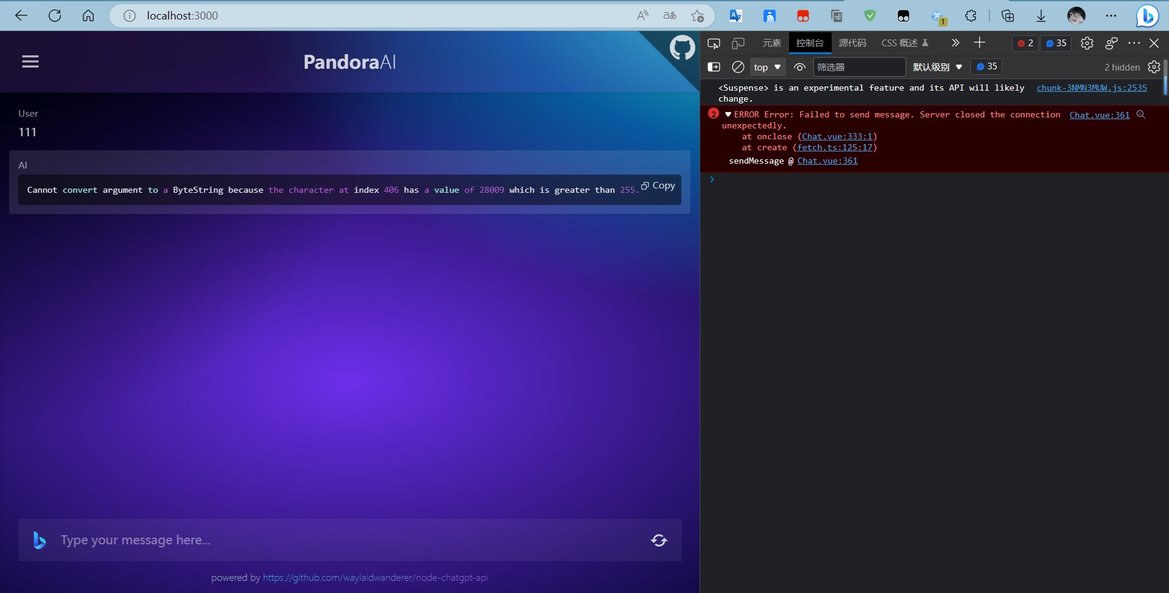Activate the DevTools inspect element picker

[714, 43]
